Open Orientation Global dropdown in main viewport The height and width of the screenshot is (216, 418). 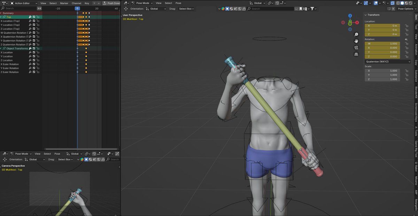click(156, 9)
